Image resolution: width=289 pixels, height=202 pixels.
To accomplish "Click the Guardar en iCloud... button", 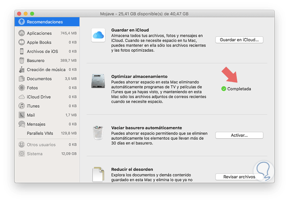I will pyautogui.click(x=239, y=40).
